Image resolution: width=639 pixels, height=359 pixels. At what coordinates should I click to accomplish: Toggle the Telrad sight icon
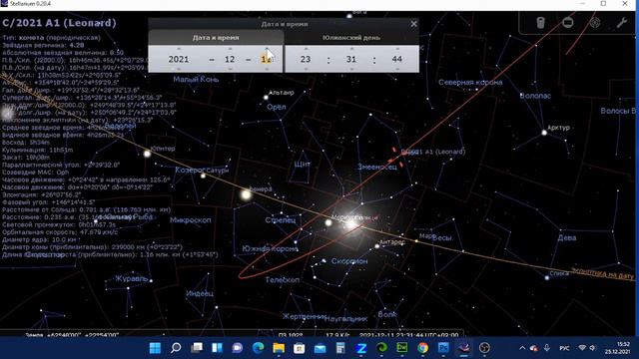tap(595, 22)
